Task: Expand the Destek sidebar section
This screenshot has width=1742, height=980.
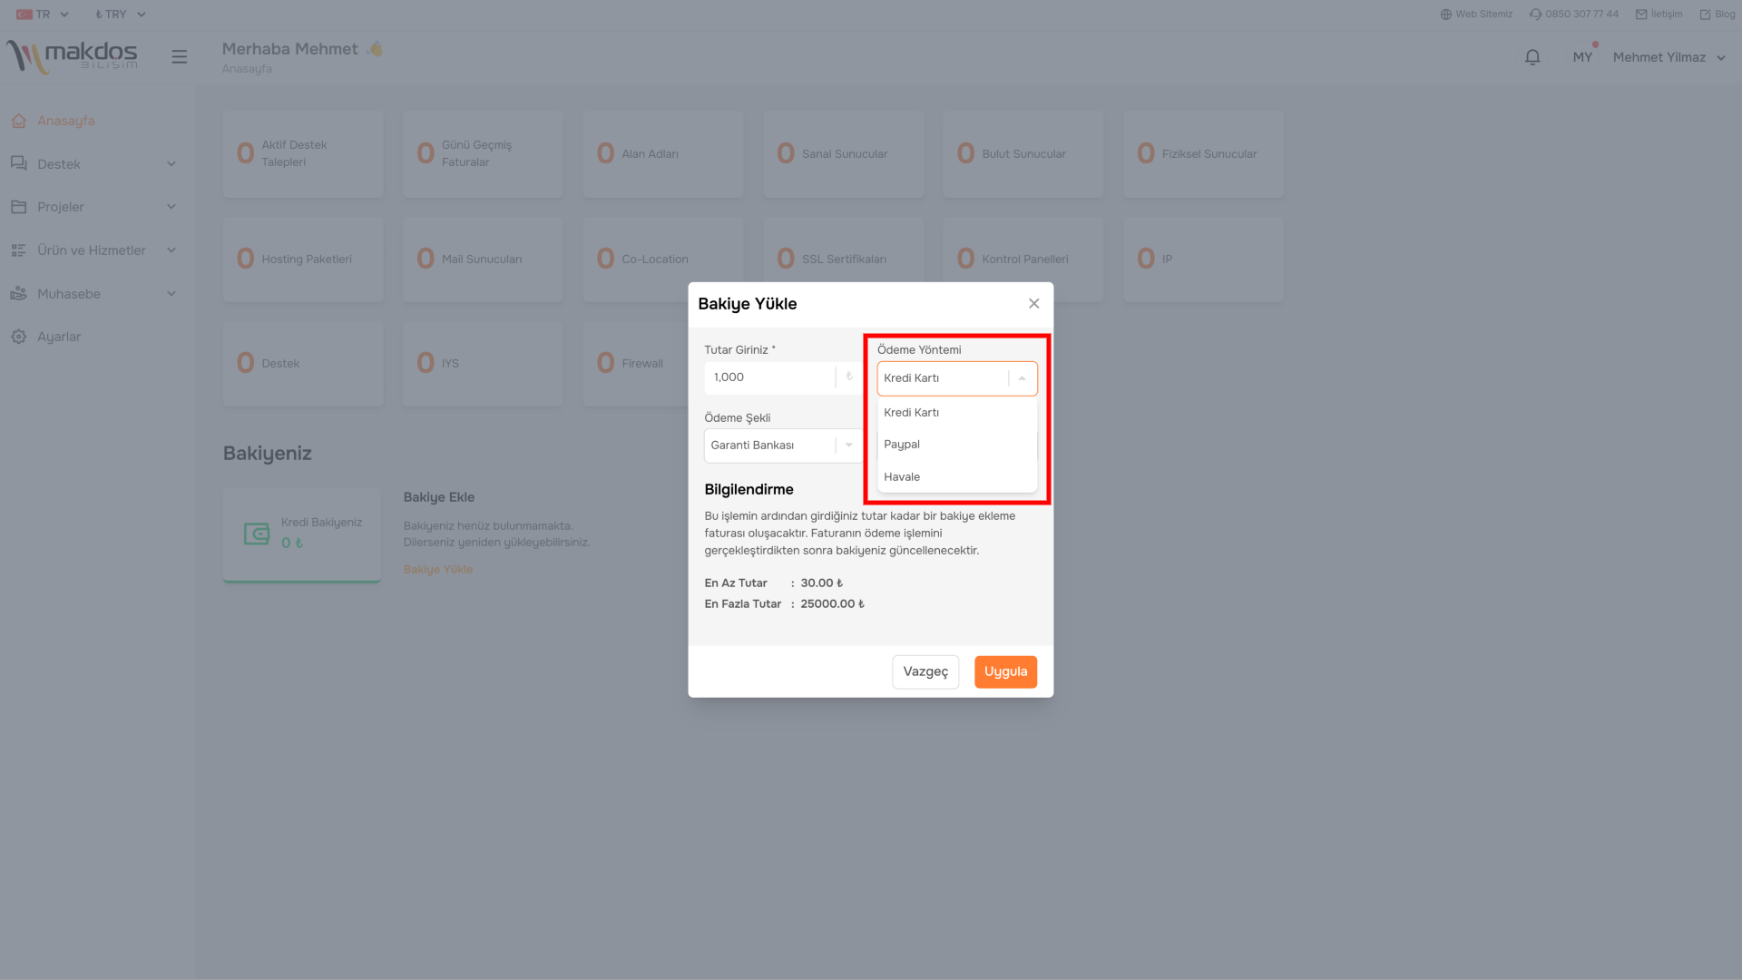Action: point(171,164)
